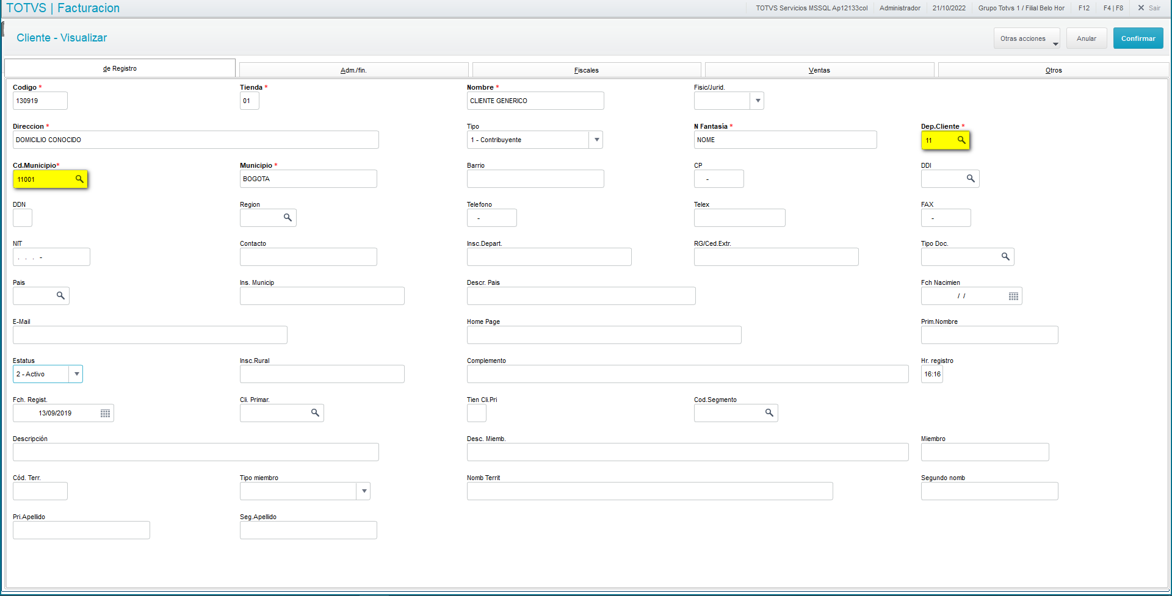This screenshot has width=1172, height=596.
Task: Click the Nomb Territ input field
Action: point(650,491)
